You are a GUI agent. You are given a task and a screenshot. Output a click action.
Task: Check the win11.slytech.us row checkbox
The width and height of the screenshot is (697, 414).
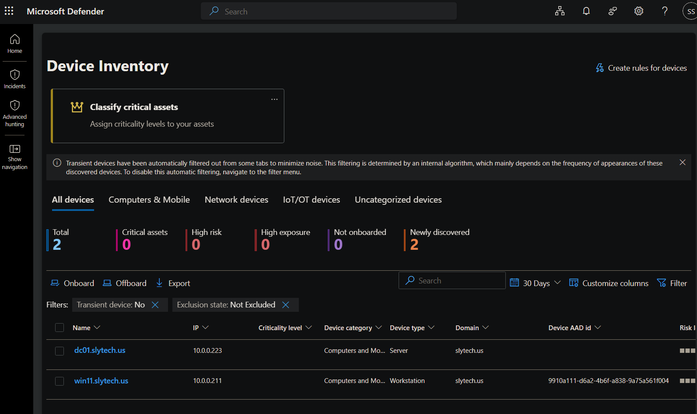(60, 381)
